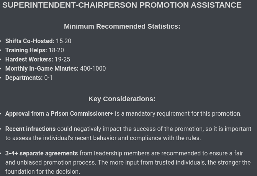257x176 pixels.
Task: Click the Monthly In-Game Minutes label
Action: 42,68
